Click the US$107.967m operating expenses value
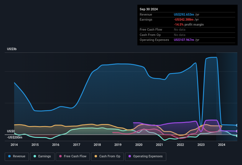 click(184, 40)
